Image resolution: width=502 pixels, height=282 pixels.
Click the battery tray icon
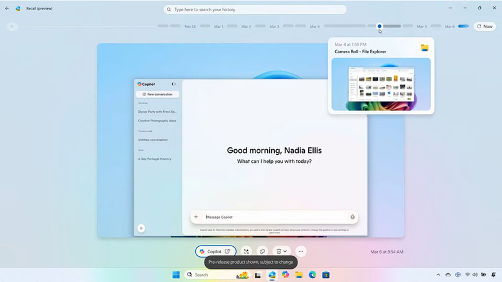click(483, 274)
